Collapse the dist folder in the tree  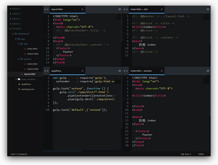26,44
